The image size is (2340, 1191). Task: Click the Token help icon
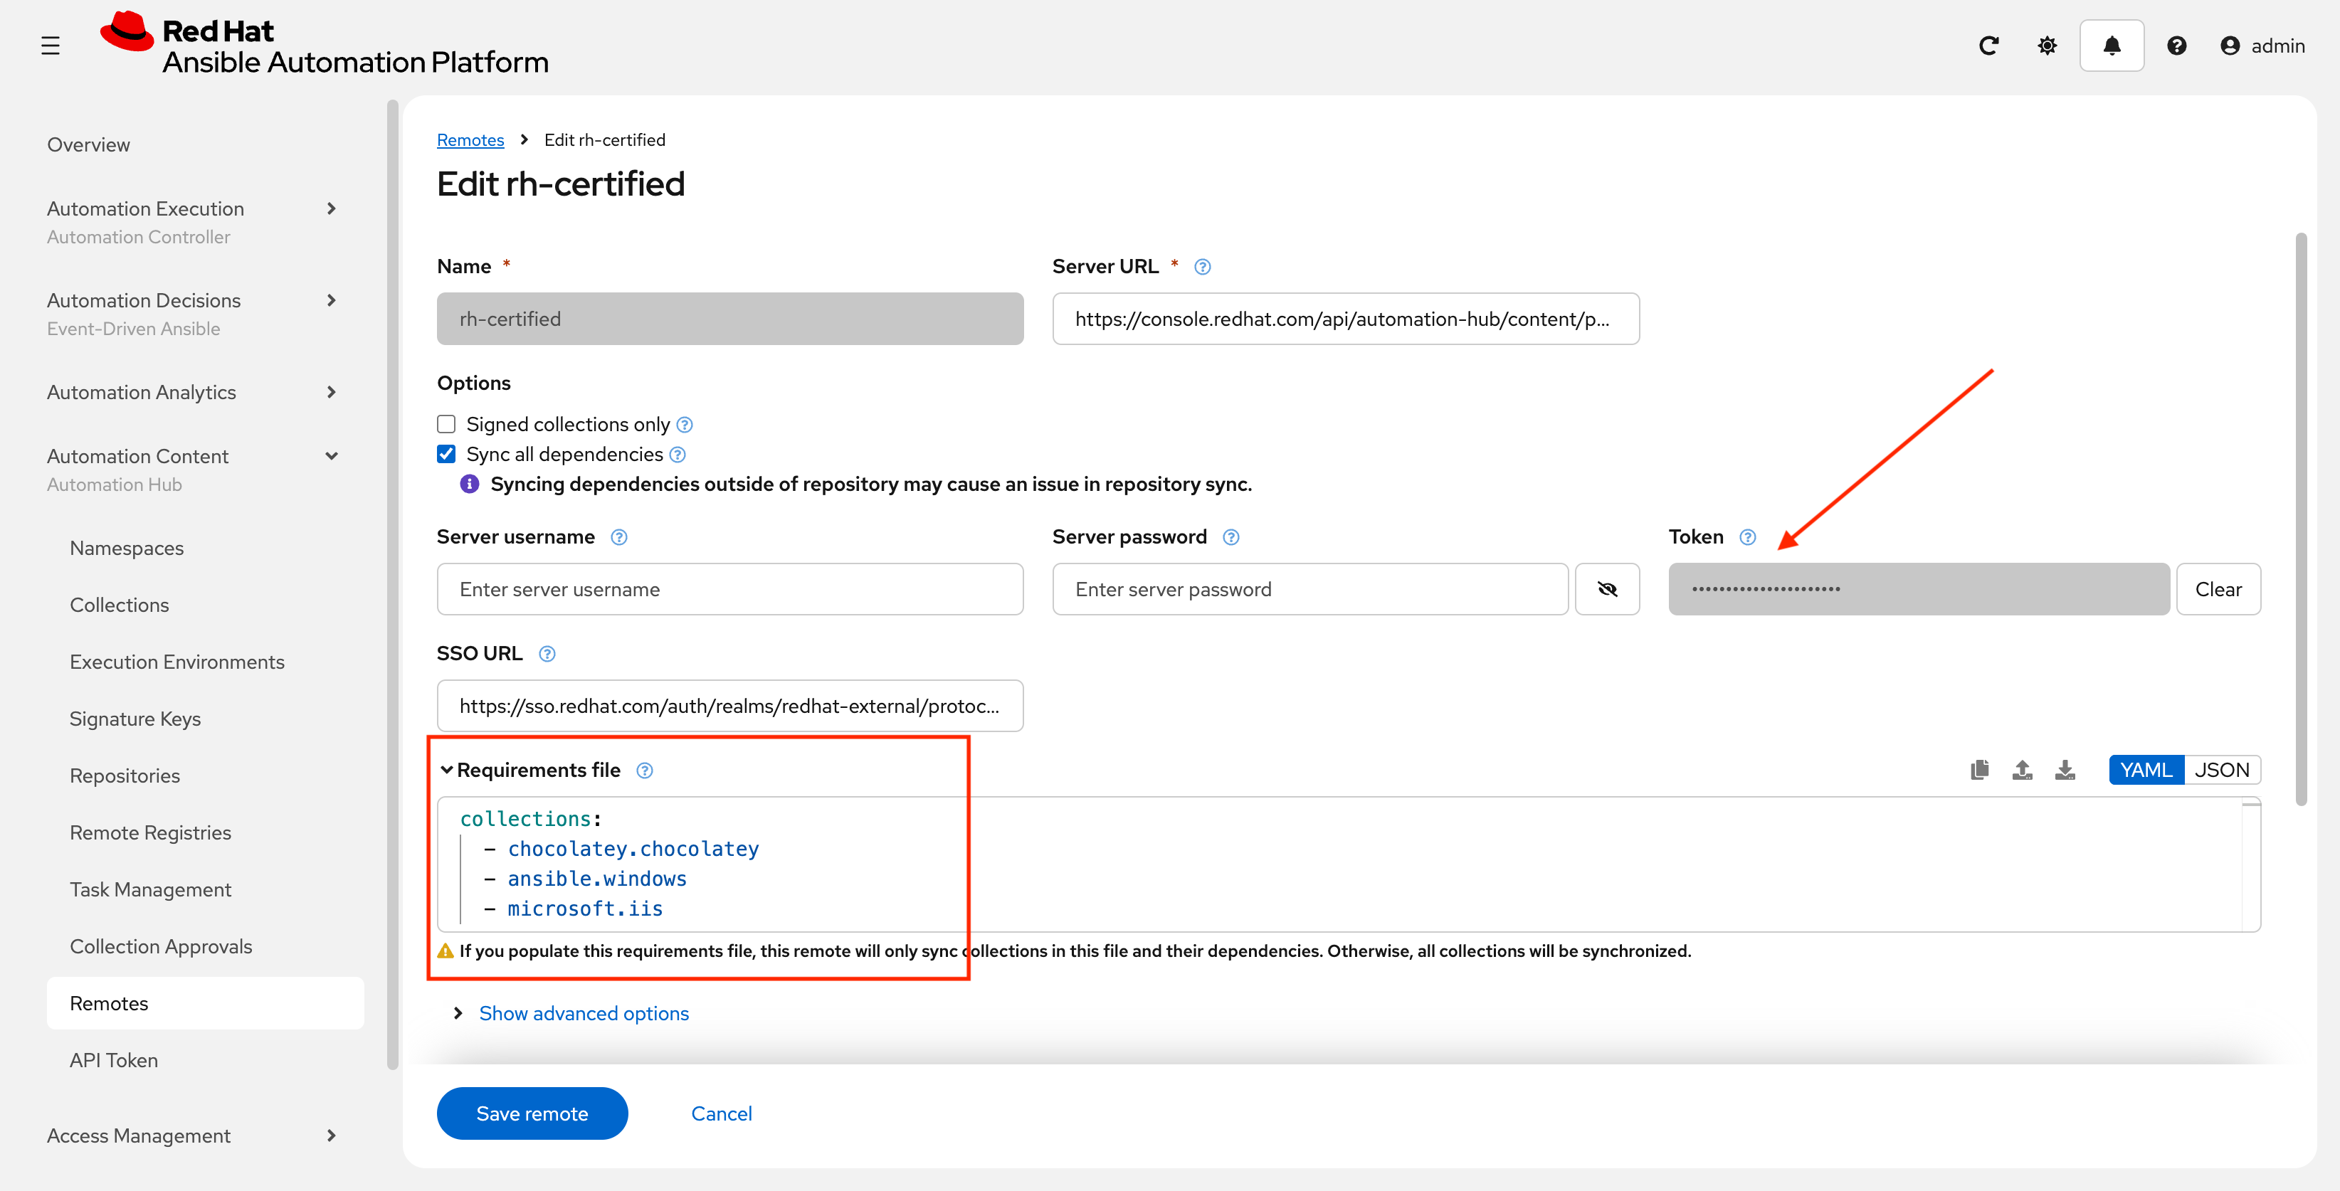tap(1747, 536)
